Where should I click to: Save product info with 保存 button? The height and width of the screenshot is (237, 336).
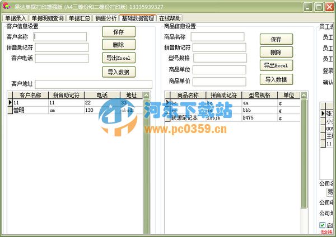click(x=276, y=39)
